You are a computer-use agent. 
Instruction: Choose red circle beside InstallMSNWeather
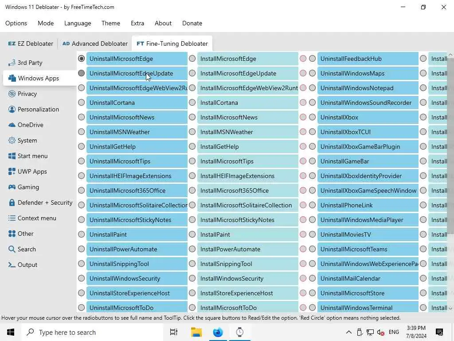tap(303, 131)
